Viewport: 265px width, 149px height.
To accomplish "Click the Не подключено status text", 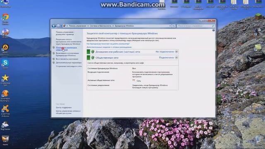I will point(165,52).
